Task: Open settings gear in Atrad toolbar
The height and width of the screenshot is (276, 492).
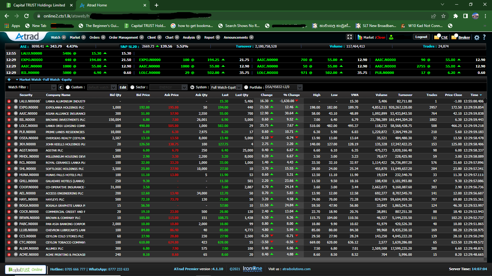Action: pos(477,37)
